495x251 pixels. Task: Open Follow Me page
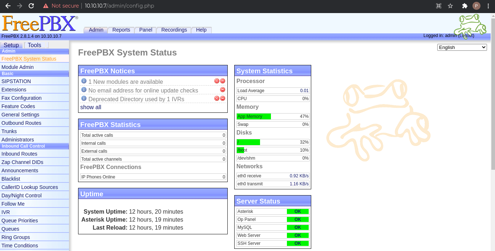[35, 204]
